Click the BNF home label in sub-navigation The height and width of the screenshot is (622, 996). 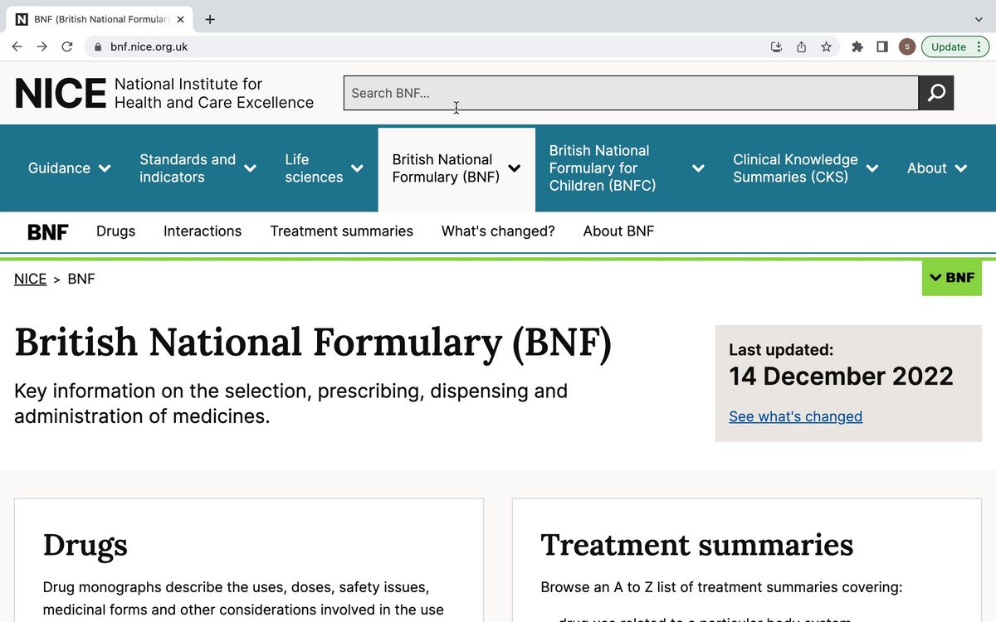pos(47,232)
